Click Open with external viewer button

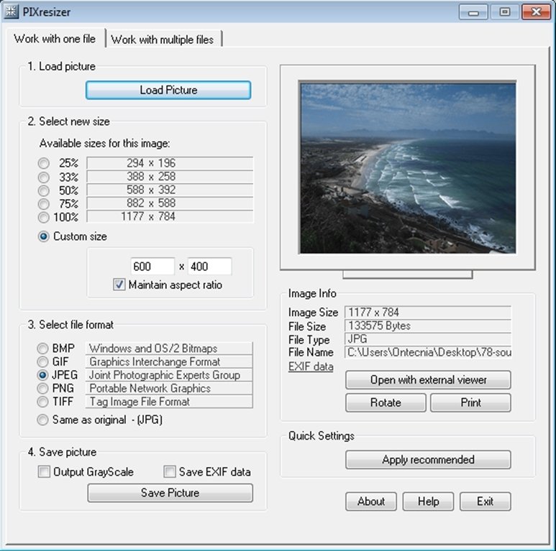[429, 380]
